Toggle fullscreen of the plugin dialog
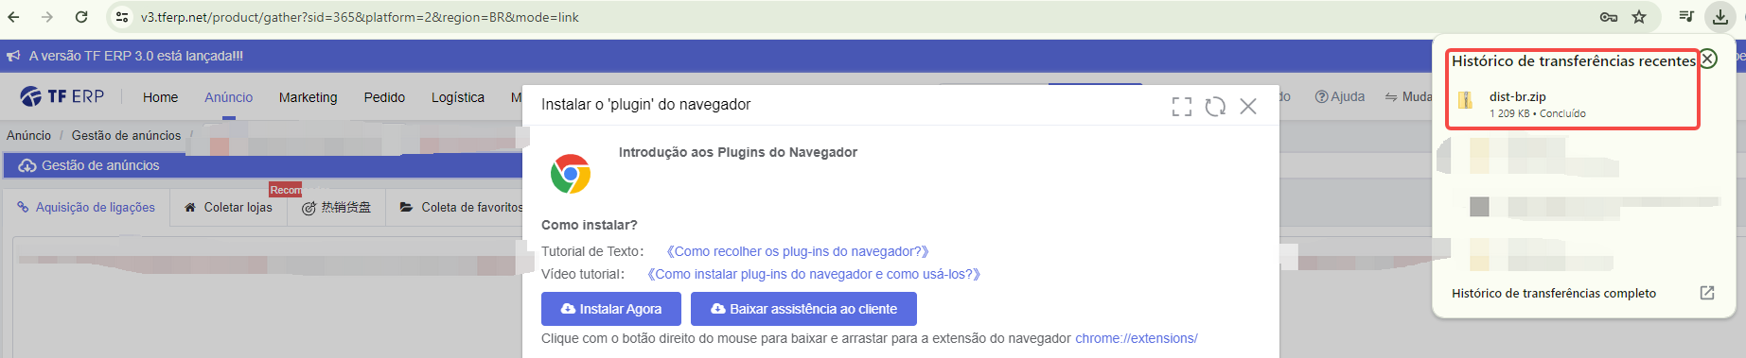Screen dimensions: 1746x358 point(1182,107)
